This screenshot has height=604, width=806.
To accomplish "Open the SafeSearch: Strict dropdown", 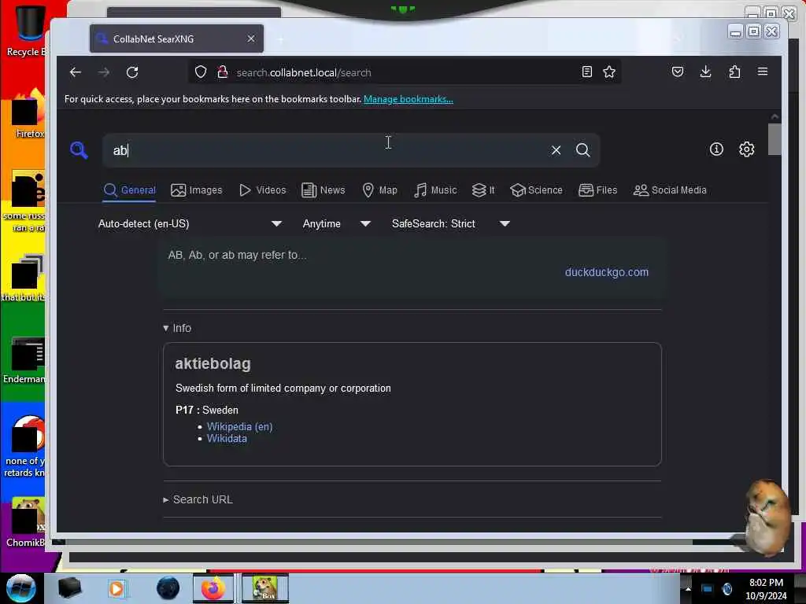I will click(450, 224).
